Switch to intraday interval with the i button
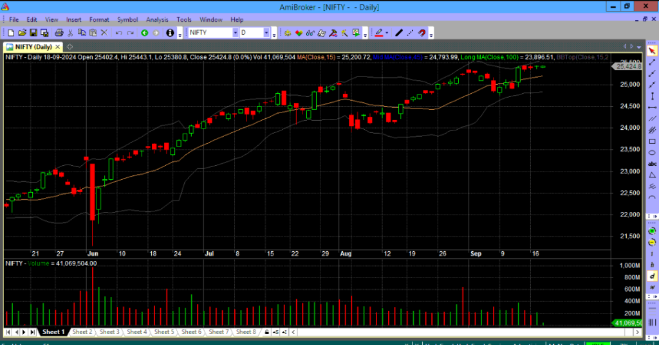The height and width of the screenshot is (345, 659). point(653,254)
